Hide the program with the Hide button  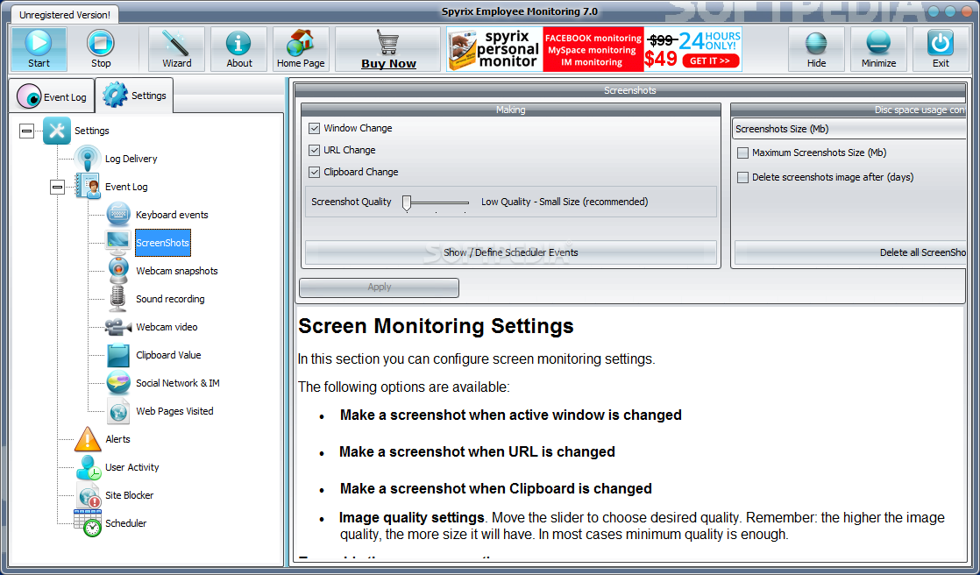click(x=816, y=49)
